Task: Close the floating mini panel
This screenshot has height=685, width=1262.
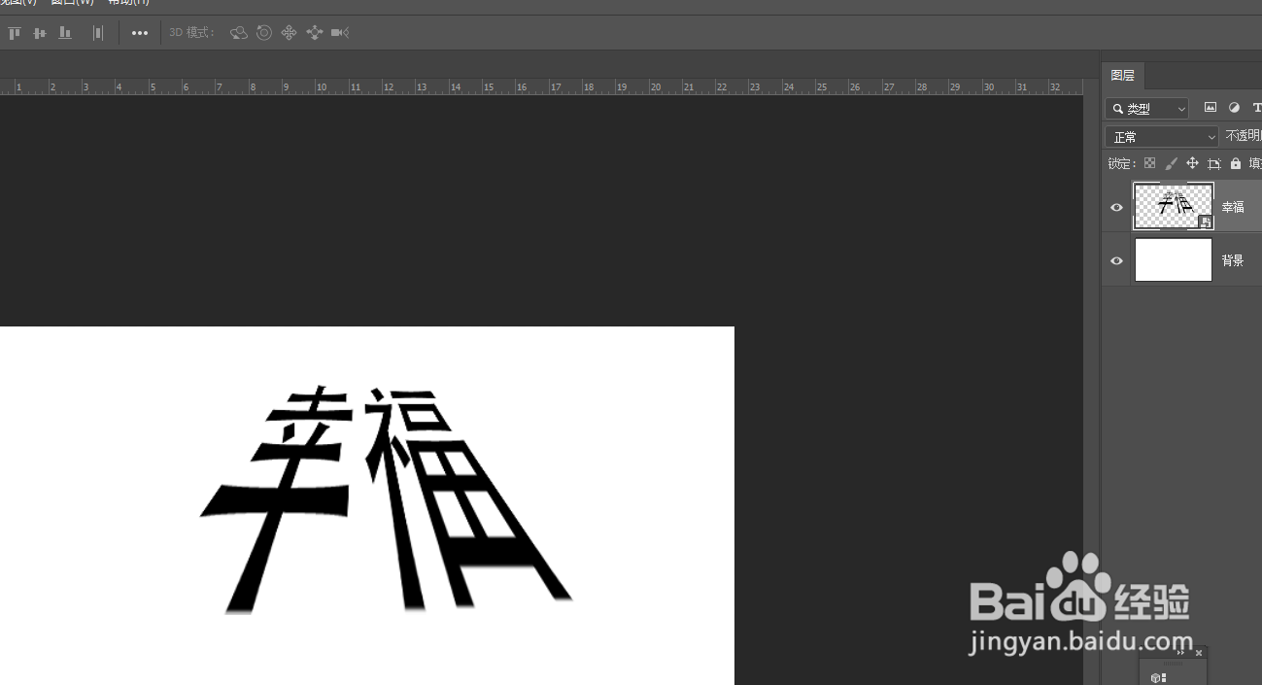Action: pos(1198,652)
